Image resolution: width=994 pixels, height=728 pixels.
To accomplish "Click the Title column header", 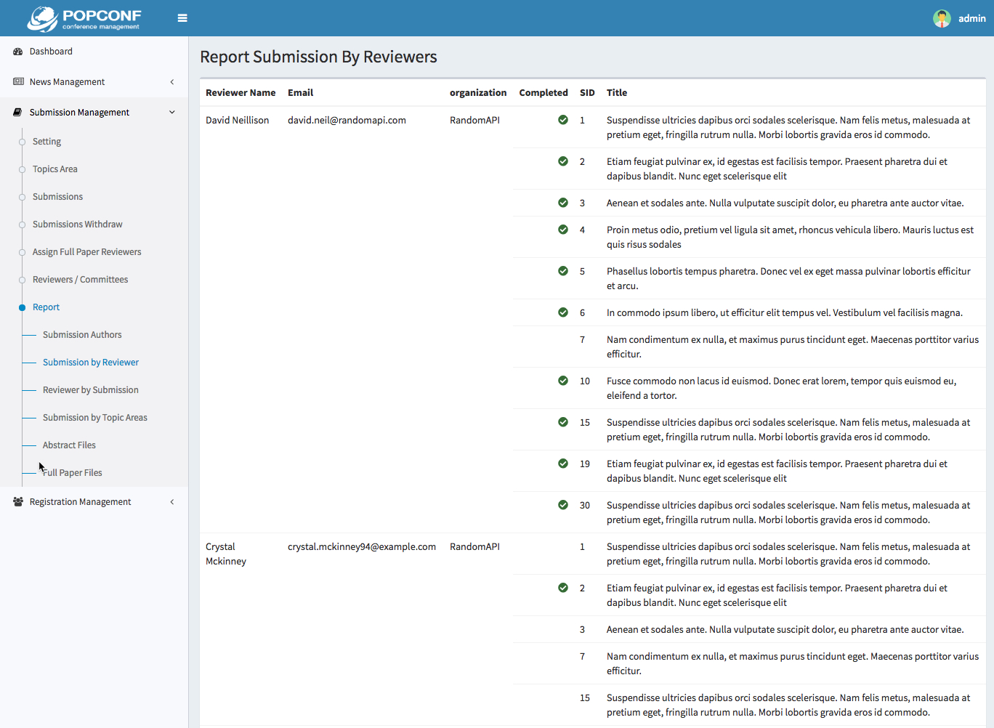I will coord(617,93).
